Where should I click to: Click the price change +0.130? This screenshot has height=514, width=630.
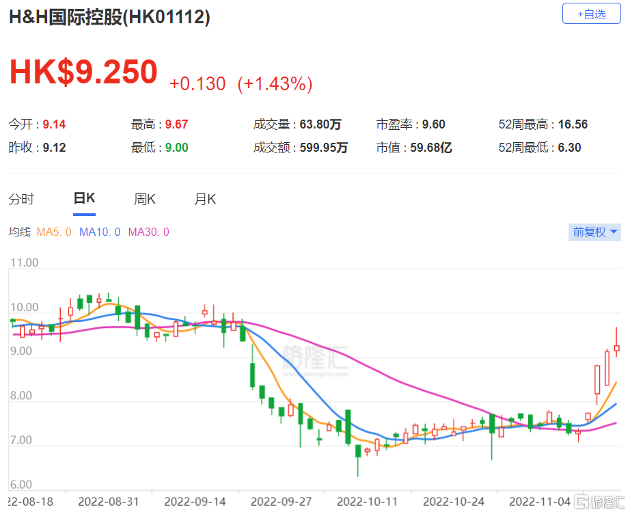(x=197, y=83)
